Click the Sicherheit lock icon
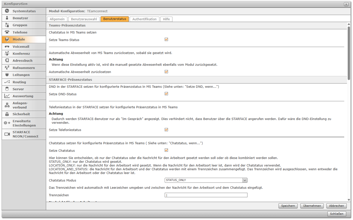This screenshot has width=353, height=220. pos(7,114)
